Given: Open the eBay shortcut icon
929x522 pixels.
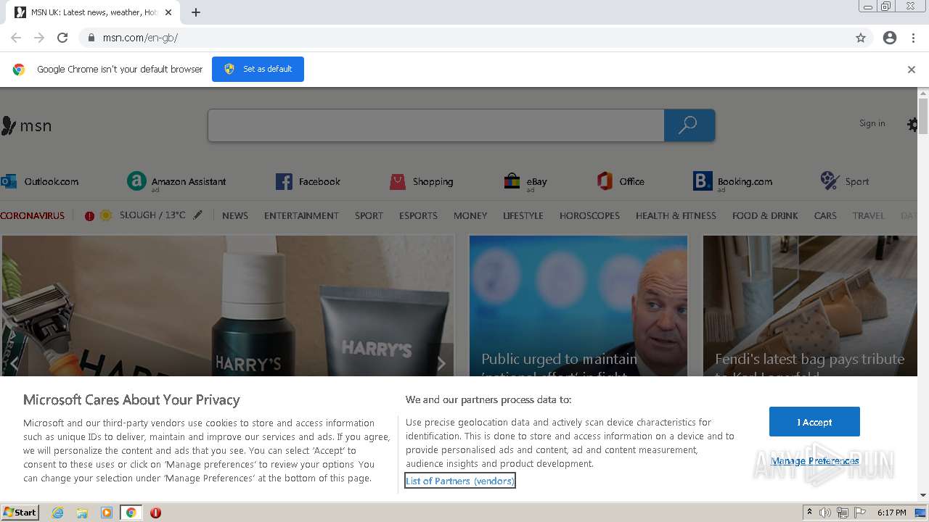Looking at the screenshot, I should click(x=512, y=181).
